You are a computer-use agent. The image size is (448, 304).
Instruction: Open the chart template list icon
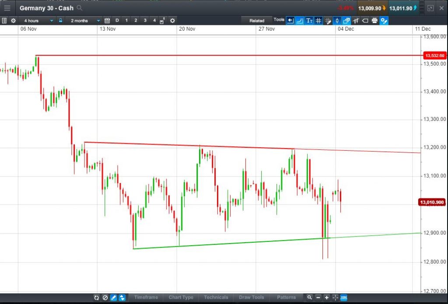click(4, 21)
